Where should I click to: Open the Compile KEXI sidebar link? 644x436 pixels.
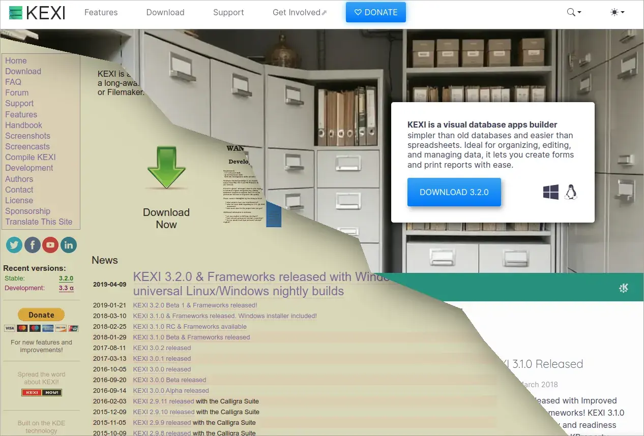(31, 157)
